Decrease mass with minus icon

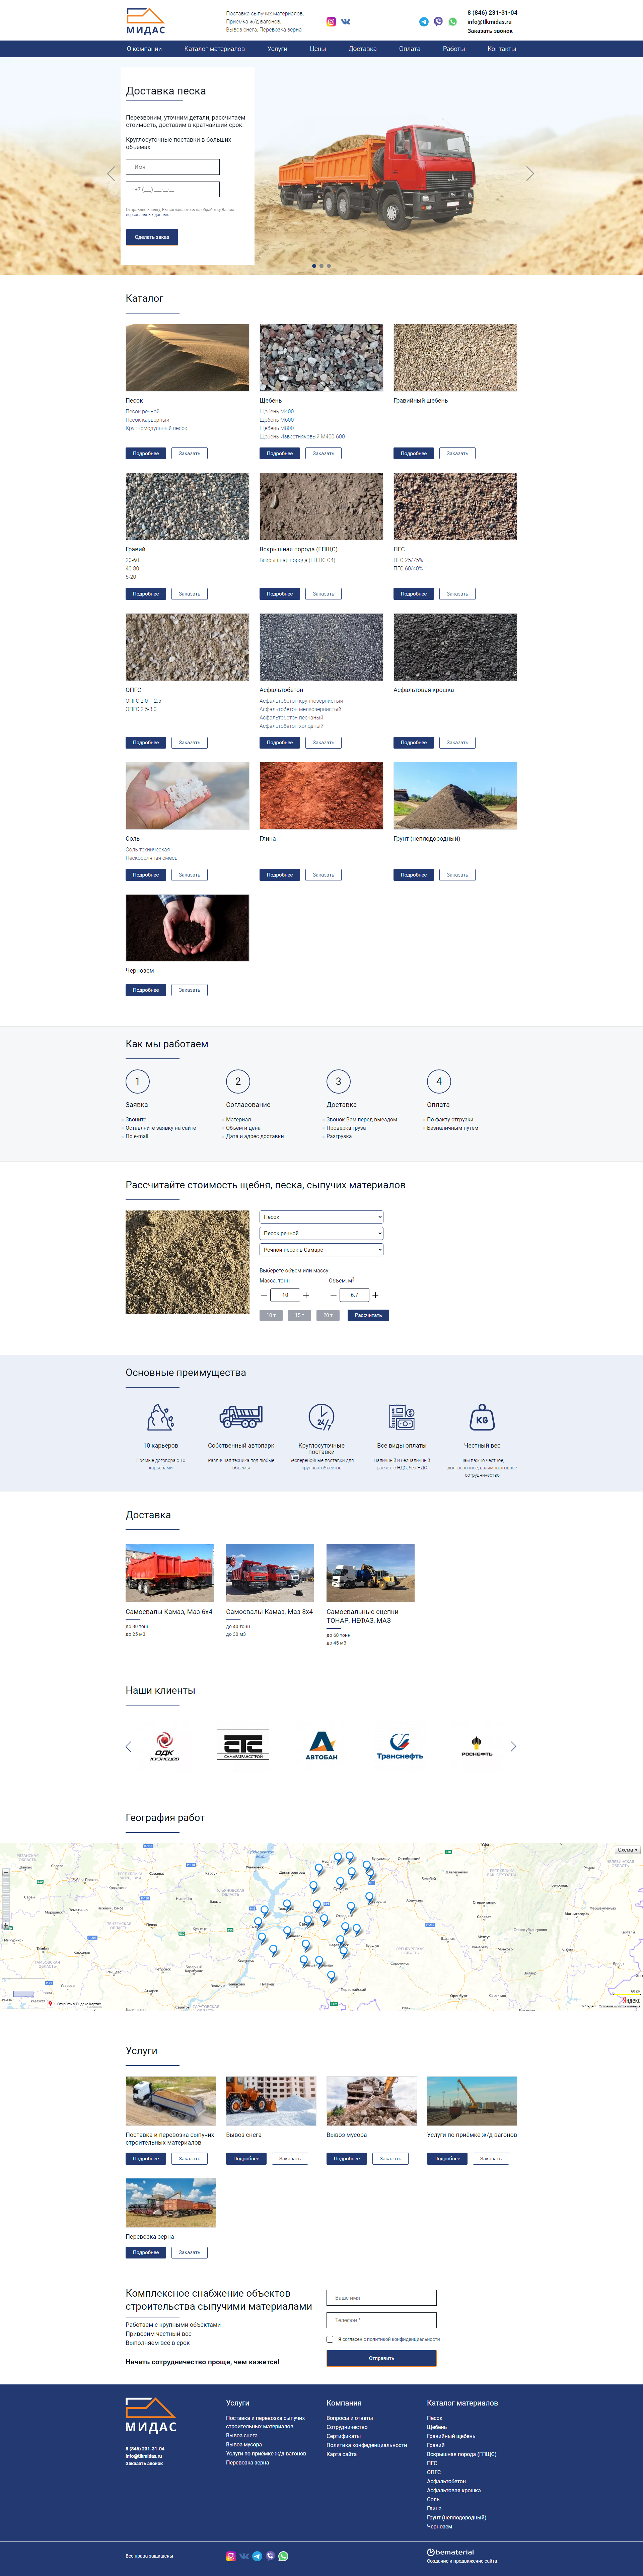pos(264,1295)
